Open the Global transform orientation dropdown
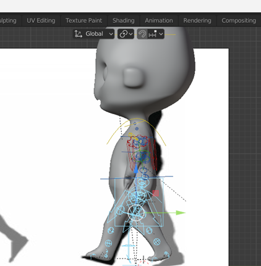This screenshot has width=261, height=266. pos(93,34)
